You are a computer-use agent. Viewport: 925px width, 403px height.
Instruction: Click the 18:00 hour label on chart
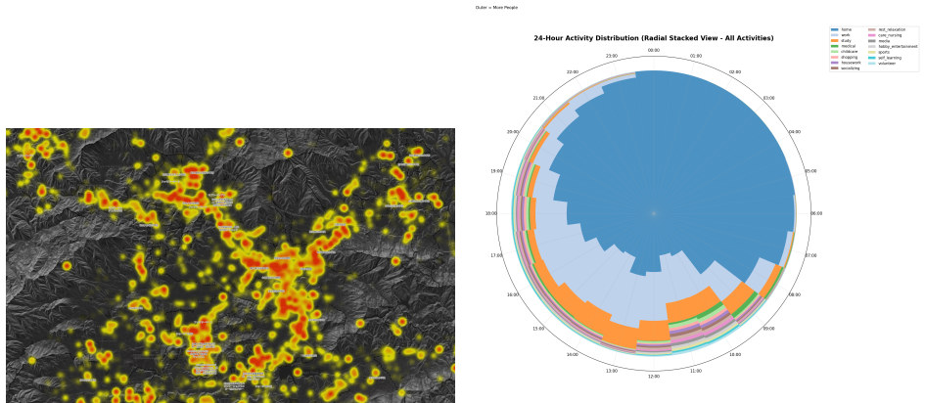click(x=490, y=213)
